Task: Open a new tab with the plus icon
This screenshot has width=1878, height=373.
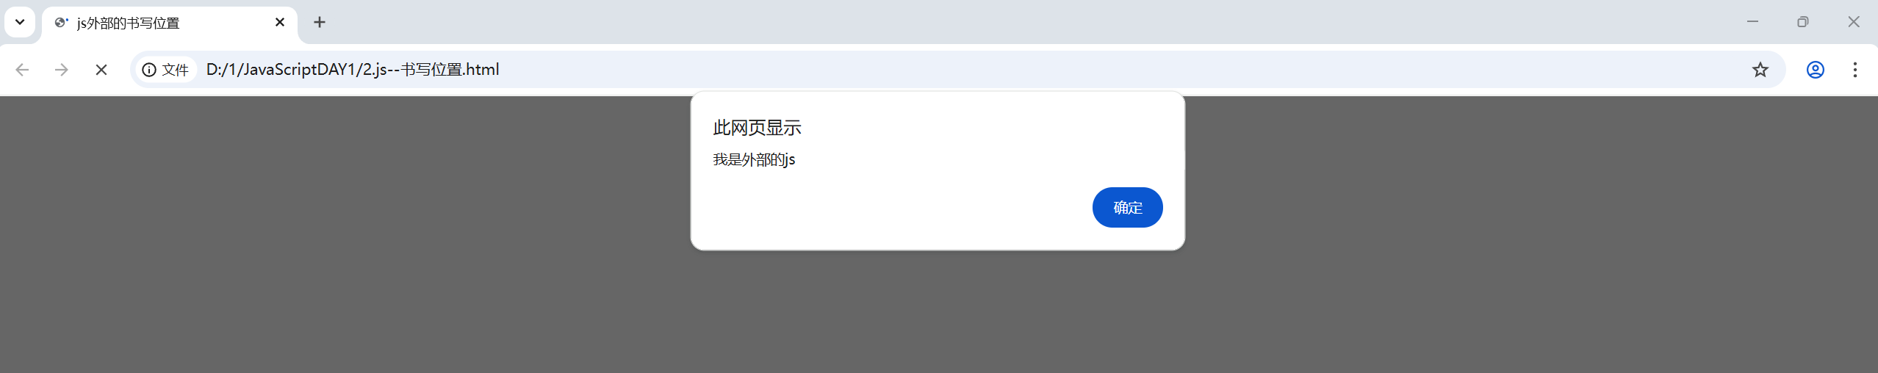Action: click(320, 22)
